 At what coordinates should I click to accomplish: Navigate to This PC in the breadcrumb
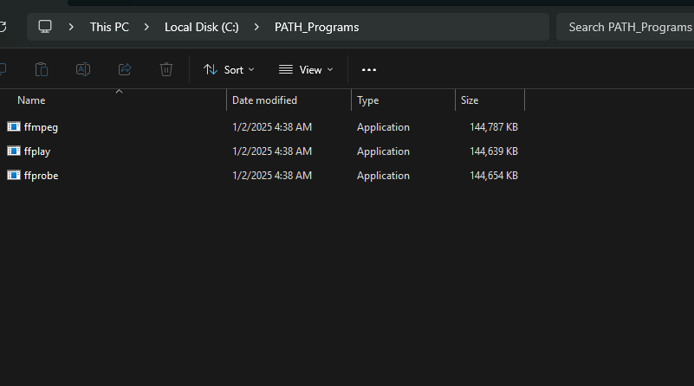point(109,27)
